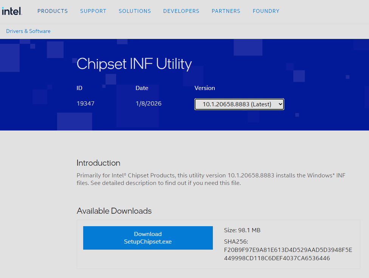Open the Products menu
Screen dimensions: 369x278
53,11
